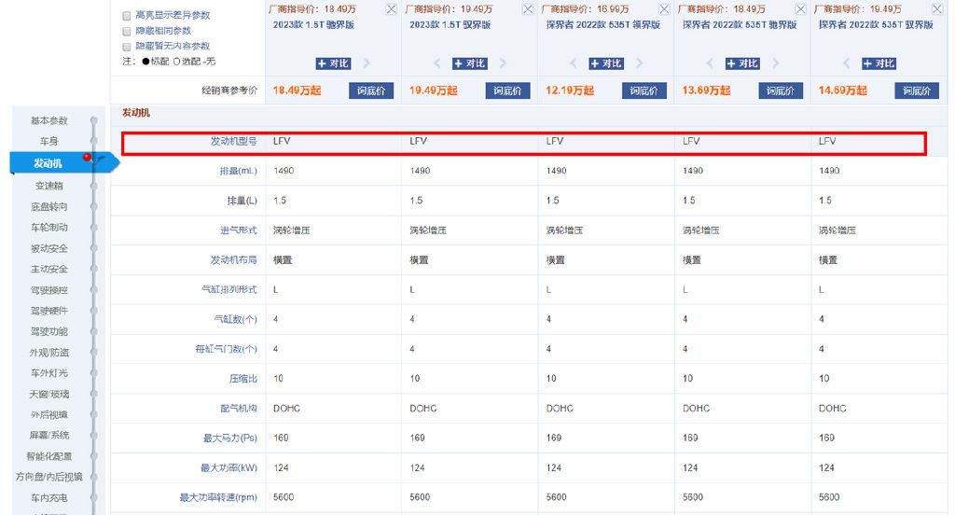Viewport: 955px width, 515px height.
Task: Click the 最大马力(Ps) parameter label
Action: pyautogui.click(x=230, y=438)
